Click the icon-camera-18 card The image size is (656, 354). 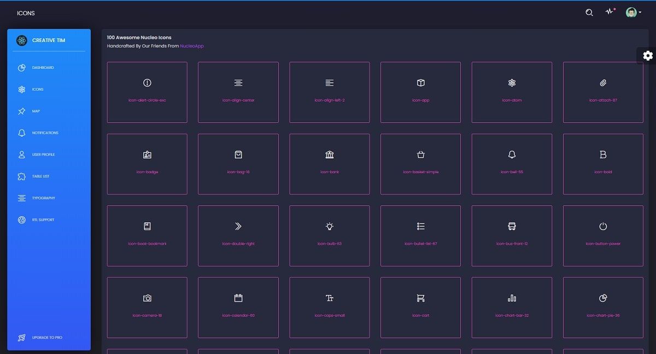pos(147,307)
